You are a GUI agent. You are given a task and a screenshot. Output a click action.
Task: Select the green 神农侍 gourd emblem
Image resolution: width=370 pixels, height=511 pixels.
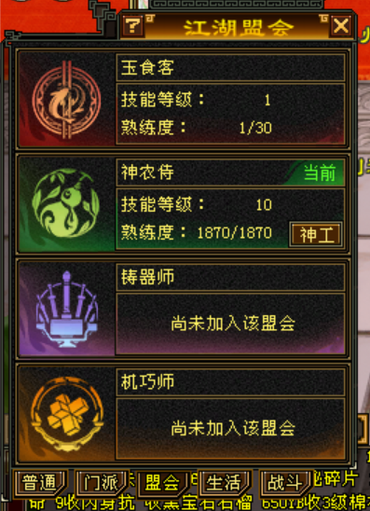[x=66, y=202]
